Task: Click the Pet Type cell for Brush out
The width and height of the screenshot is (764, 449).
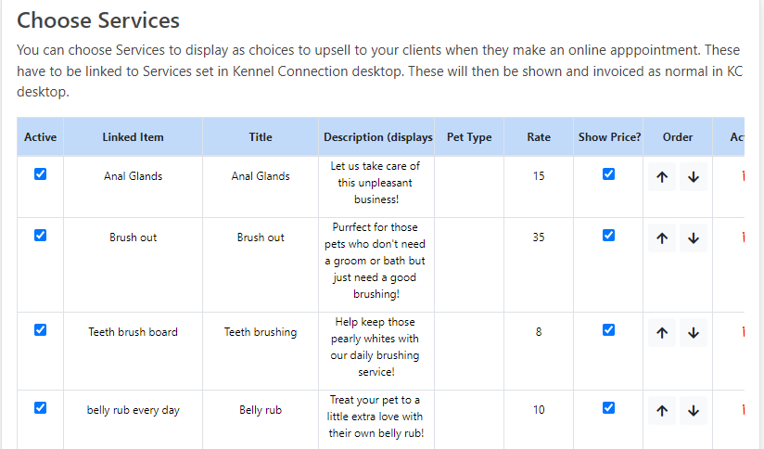Action: coord(469,264)
